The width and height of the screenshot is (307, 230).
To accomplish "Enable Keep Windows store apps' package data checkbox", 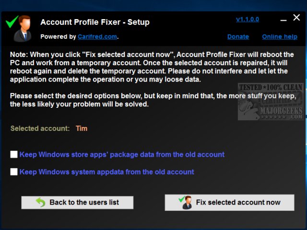I will point(14,155).
